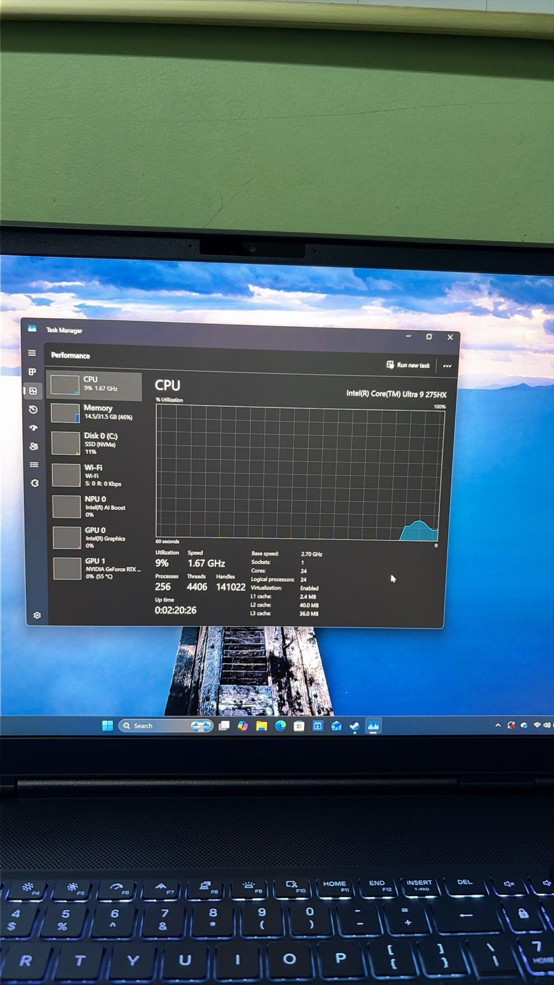Select the NPU 0 Intel AI Boost entry

(x=97, y=507)
